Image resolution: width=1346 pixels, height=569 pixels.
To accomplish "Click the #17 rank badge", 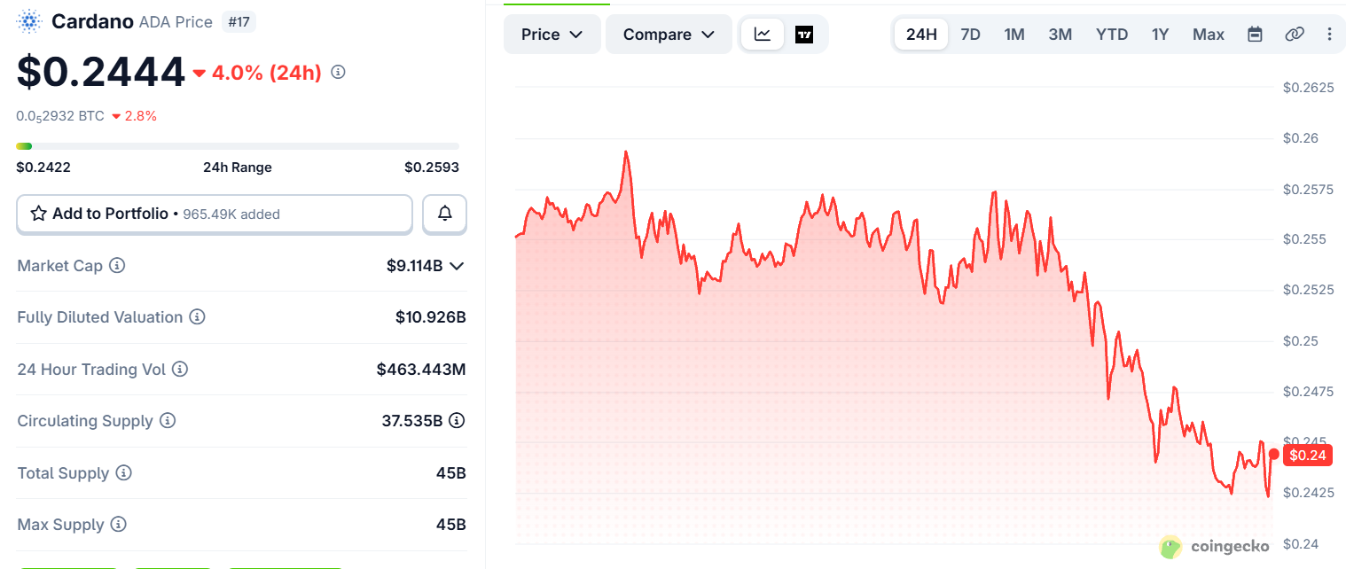I will pyautogui.click(x=239, y=21).
